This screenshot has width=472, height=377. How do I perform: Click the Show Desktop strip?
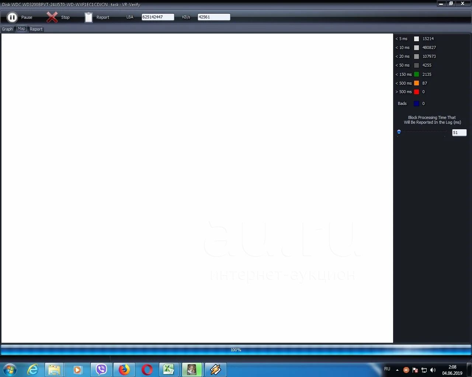pos(469,369)
